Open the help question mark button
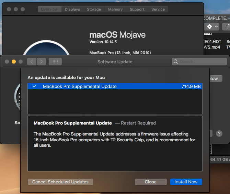Viewport: 230px width, 194px height. click(x=219, y=134)
